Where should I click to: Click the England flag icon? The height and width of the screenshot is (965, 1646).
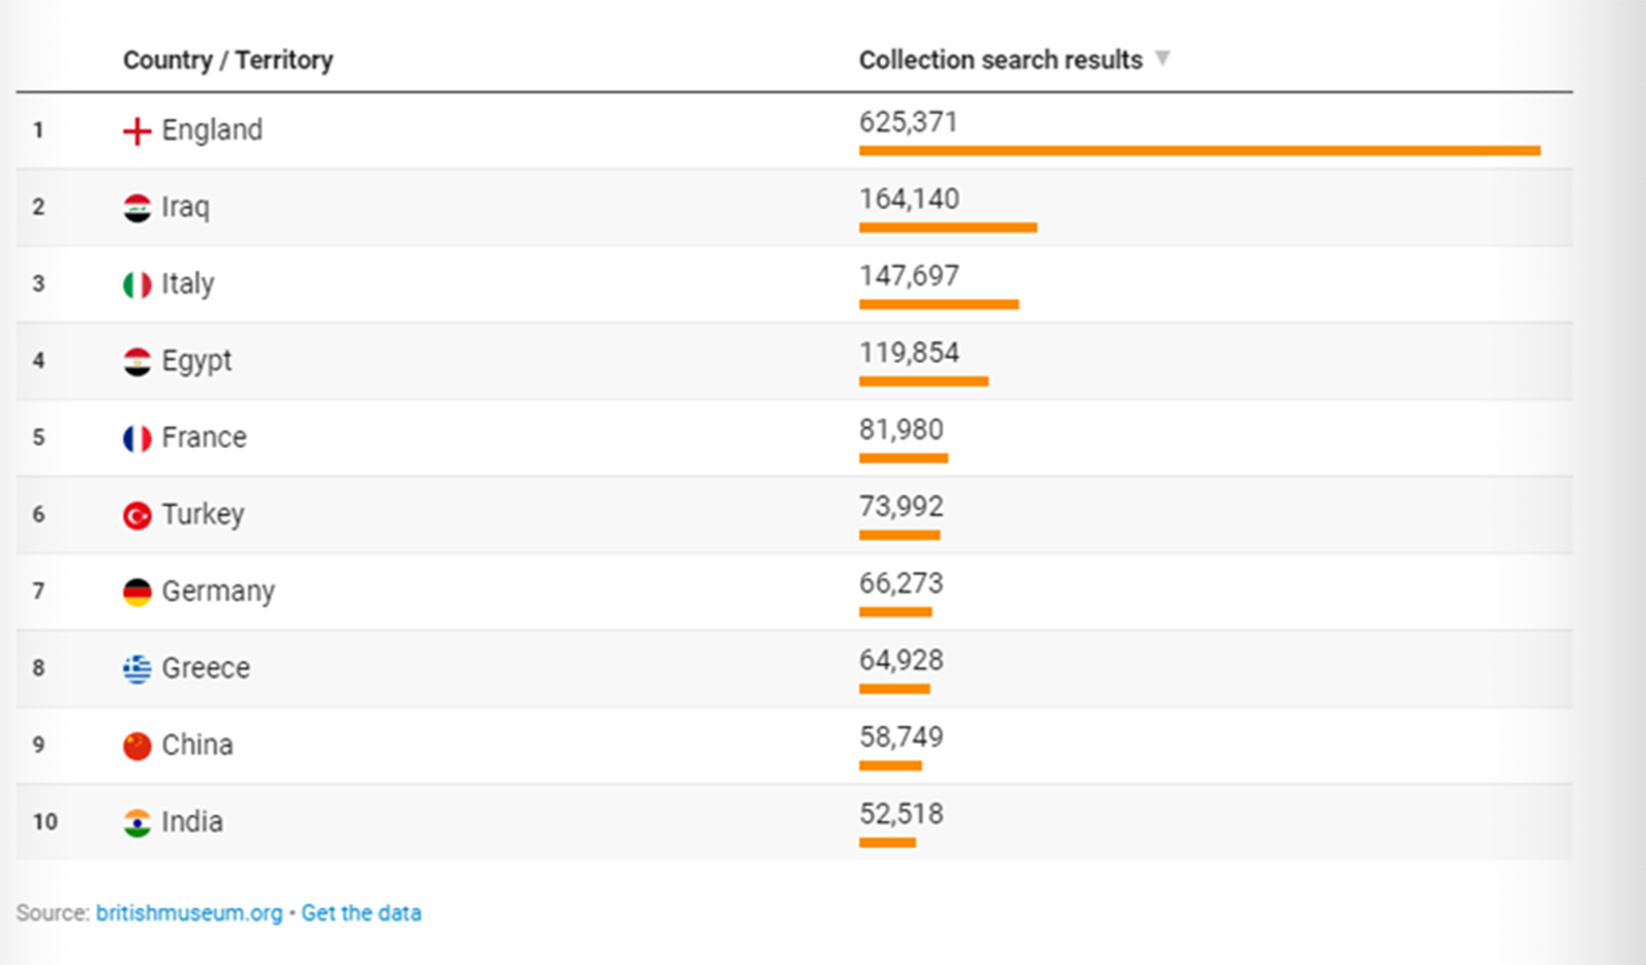click(x=137, y=131)
